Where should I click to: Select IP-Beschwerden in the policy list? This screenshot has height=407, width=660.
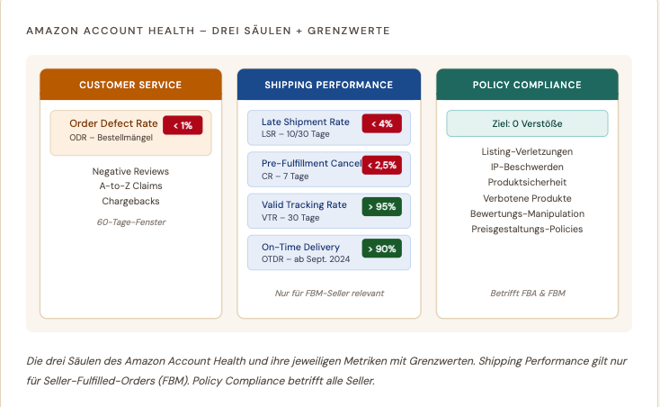(527, 167)
